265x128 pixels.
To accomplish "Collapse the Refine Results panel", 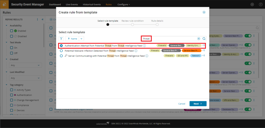I will 42,19.
